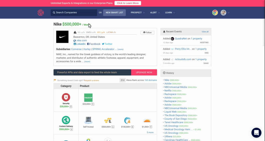Click the Content Delivery globe icon
This screenshot has height=141, width=265.
click(x=66, y=120)
